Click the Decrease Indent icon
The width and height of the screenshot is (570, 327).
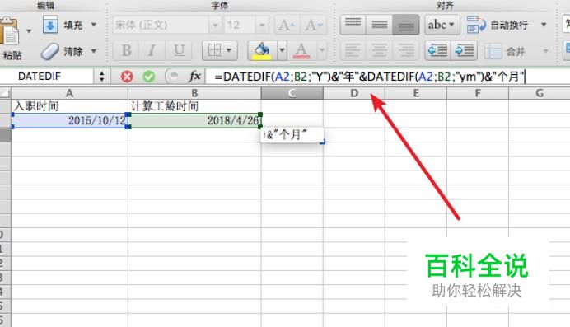pos(437,50)
